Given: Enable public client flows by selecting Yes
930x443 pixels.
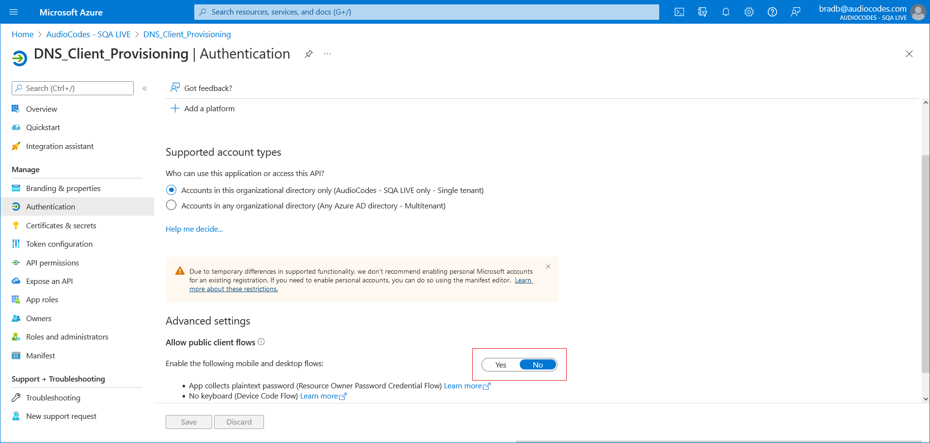Looking at the screenshot, I should point(500,365).
